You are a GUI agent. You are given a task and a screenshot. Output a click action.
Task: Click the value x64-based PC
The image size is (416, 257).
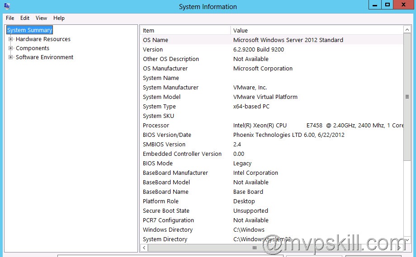(x=251, y=107)
